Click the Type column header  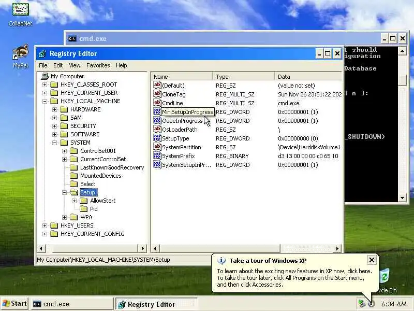[x=243, y=77]
